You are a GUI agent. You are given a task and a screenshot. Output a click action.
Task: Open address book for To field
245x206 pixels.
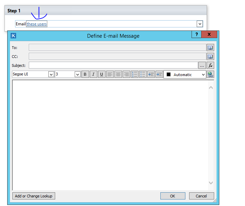click(210, 48)
